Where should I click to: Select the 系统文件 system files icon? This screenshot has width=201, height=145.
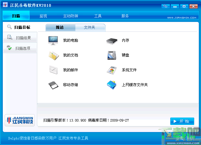pos(112,70)
